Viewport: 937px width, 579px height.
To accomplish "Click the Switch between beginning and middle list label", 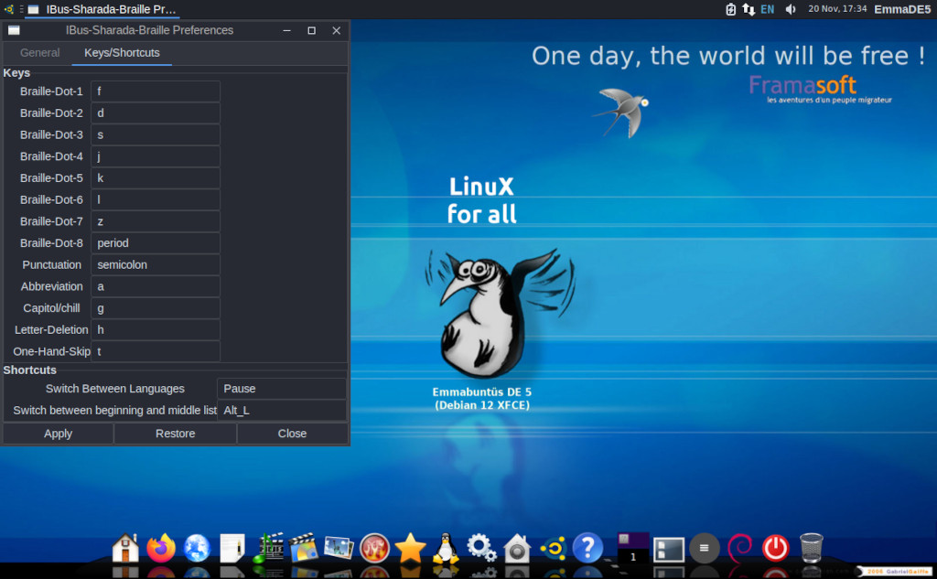I will (x=114, y=411).
